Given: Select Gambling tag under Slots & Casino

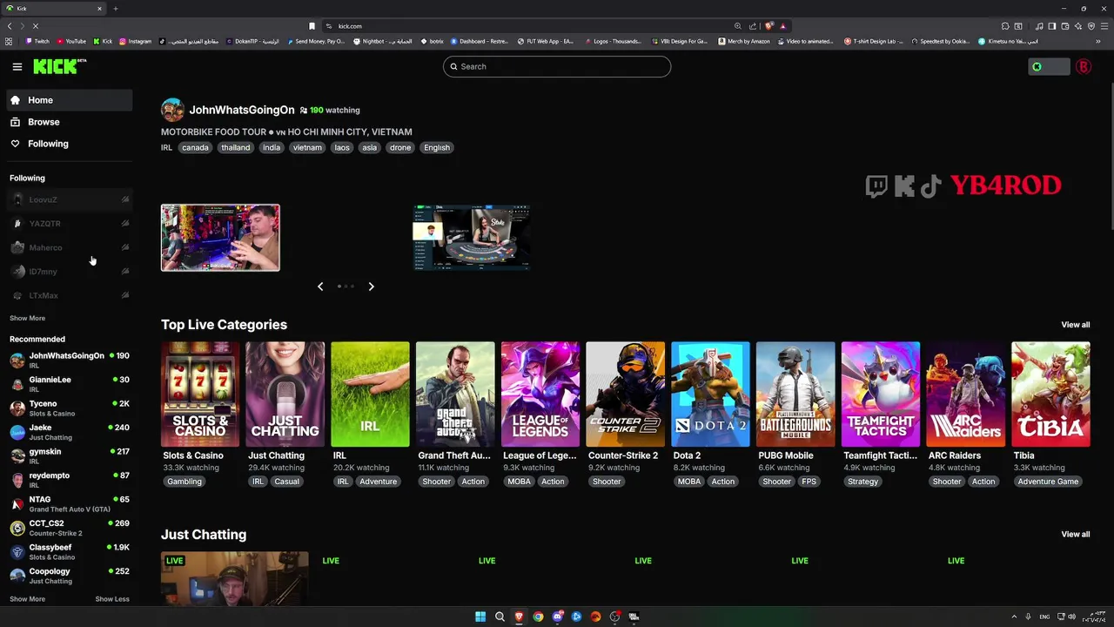Looking at the screenshot, I should tap(185, 482).
